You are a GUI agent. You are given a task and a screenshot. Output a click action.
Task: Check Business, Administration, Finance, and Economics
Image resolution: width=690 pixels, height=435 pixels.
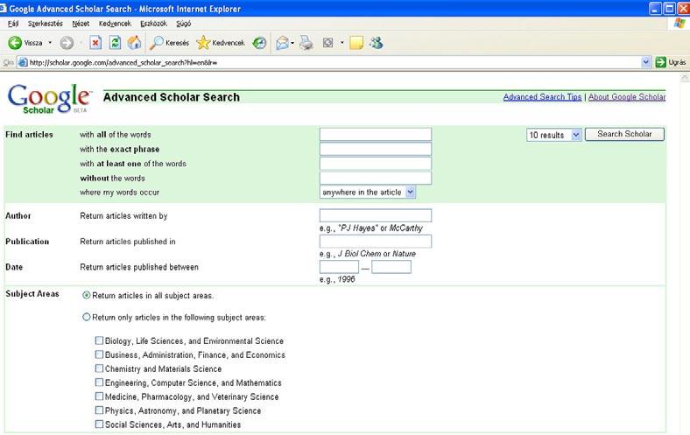(x=99, y=354)
